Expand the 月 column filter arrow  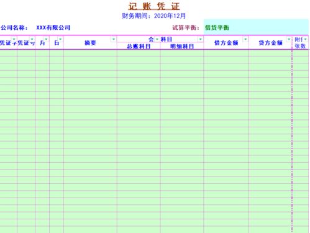[x=46, y=39]
